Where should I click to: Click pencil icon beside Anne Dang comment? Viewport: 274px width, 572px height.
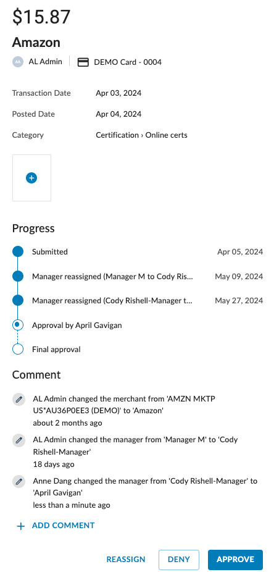coord(19,482)
